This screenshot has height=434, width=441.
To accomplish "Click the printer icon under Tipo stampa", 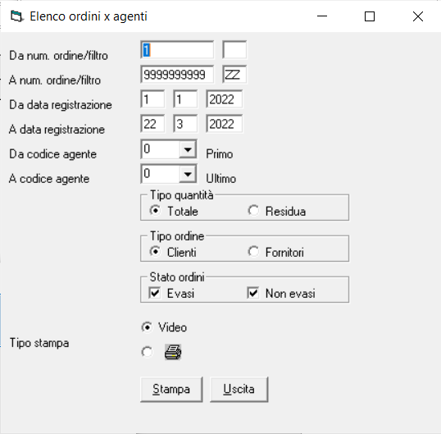I will (173, 352).
